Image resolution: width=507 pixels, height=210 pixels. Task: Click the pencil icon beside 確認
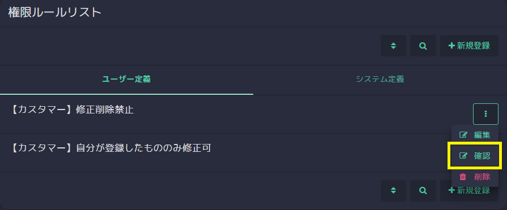tap(463, 156)
